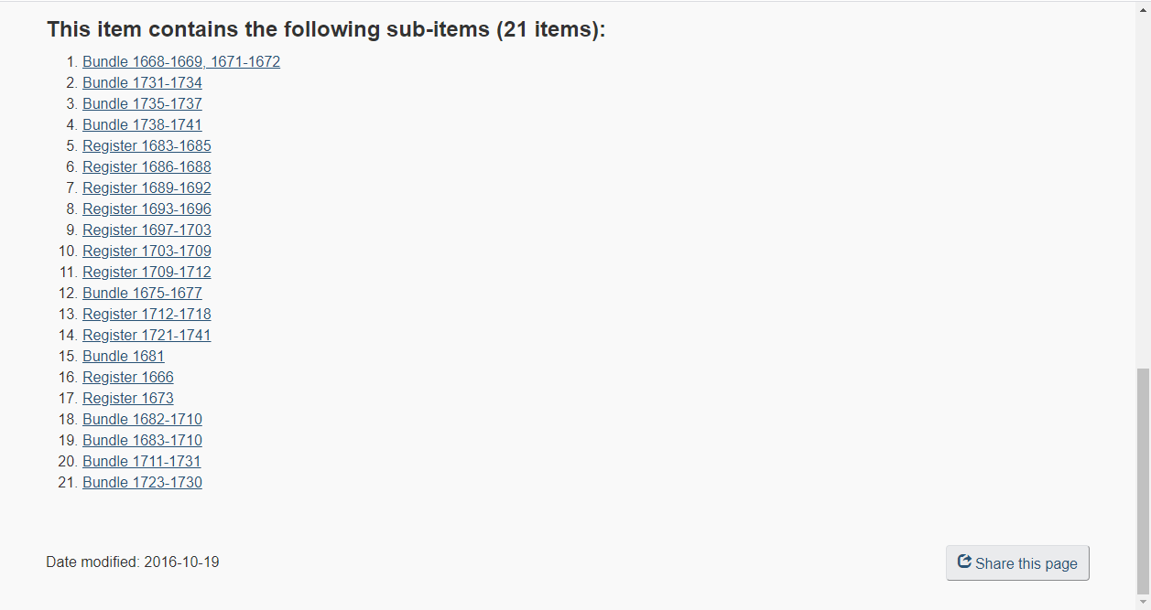
Task: Open Bundle 1668-1669, 1671-1672 link
Action: [181, 62]
